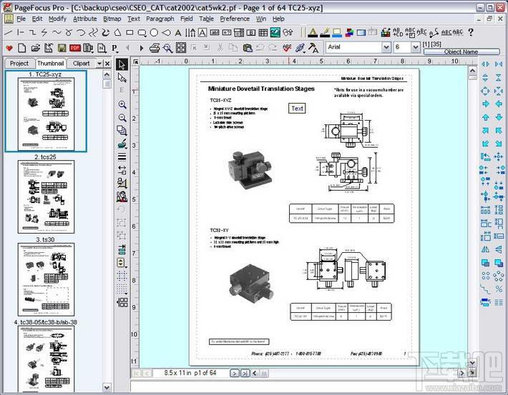Click the document vertical scrollbar up arrow
Image resolution: width=508 pixels, height=395 pixels.
[472, 71]
